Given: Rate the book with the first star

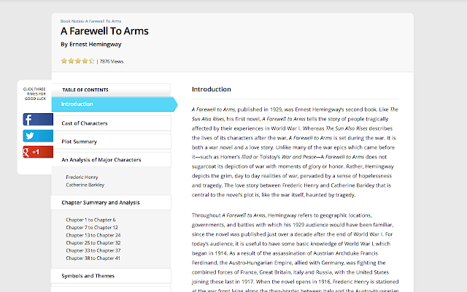Looking at the screenshot, I should click(64, 61).
